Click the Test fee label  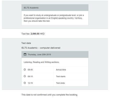(26, 34)
